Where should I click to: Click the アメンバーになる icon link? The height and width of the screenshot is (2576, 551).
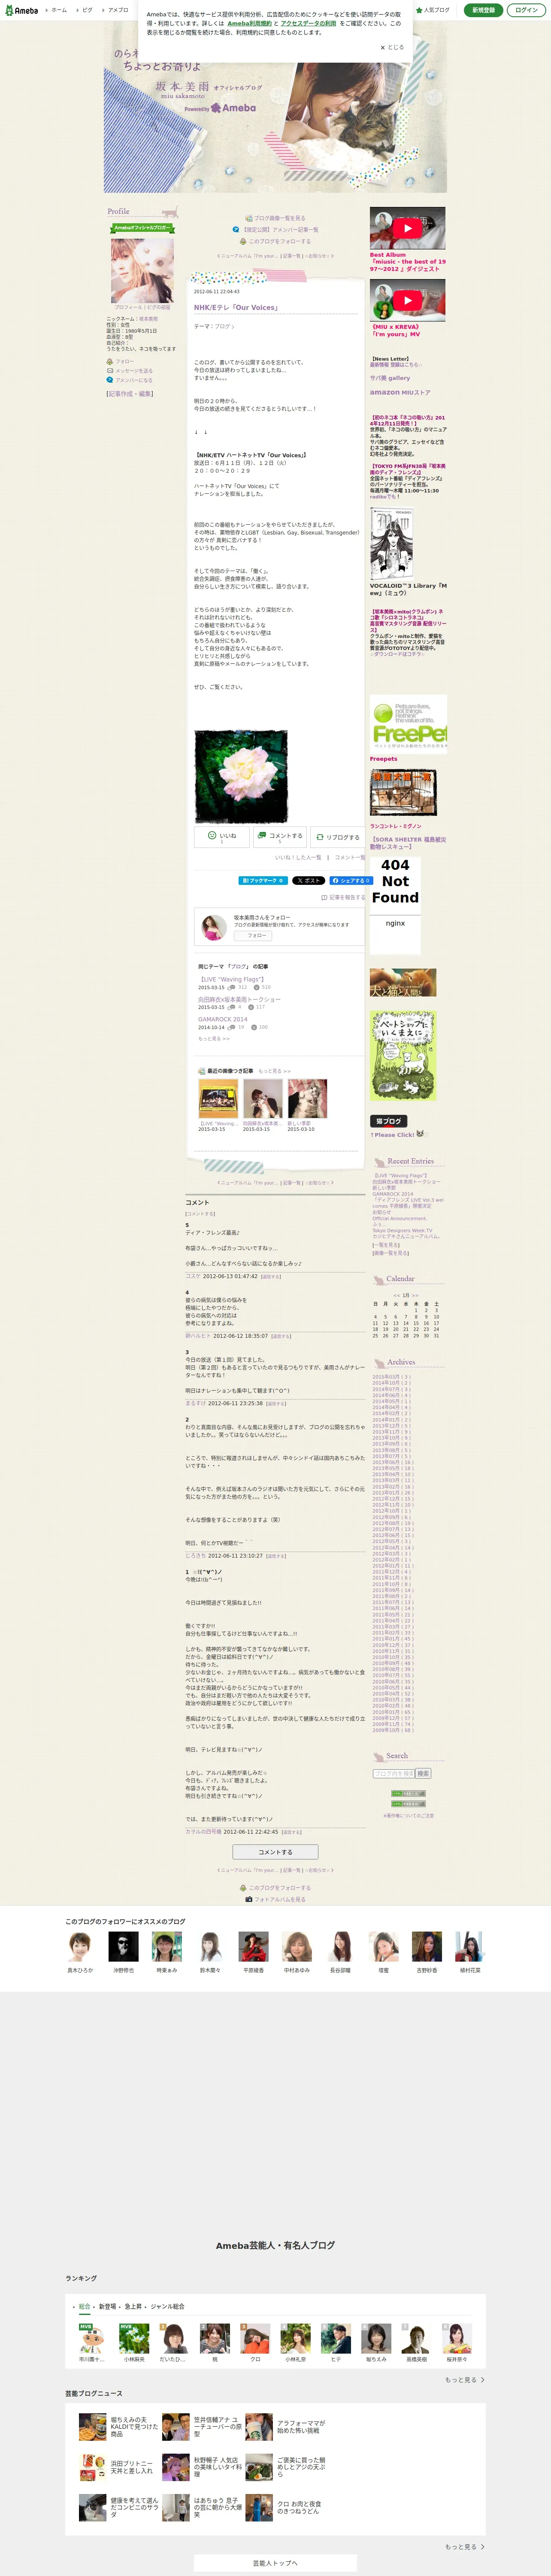pos(131,380)
